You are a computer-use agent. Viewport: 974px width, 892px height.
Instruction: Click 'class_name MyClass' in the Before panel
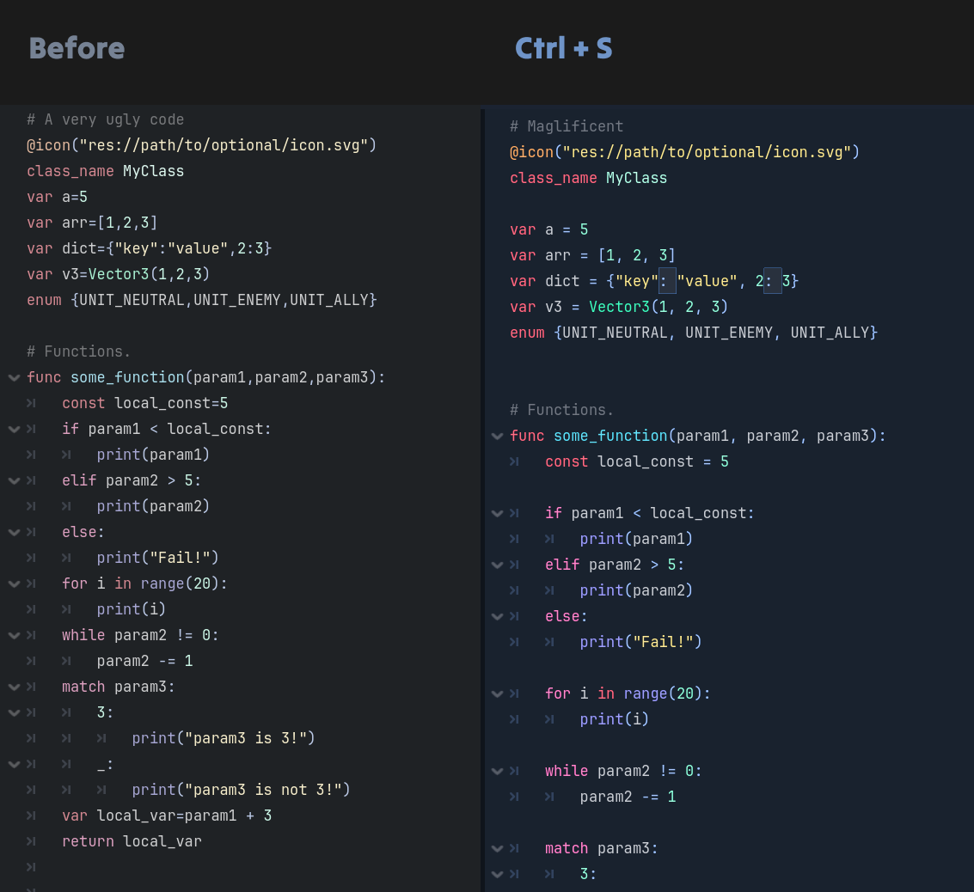pyautogui.click(x=106, y=171)
